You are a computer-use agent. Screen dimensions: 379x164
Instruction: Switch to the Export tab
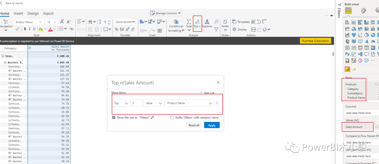[x=48, y=13]
